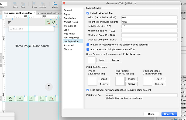Viewport: 186px width, 120px height.
Task: Click the Maximum Scale input field
Action: (x=149, y=35)
